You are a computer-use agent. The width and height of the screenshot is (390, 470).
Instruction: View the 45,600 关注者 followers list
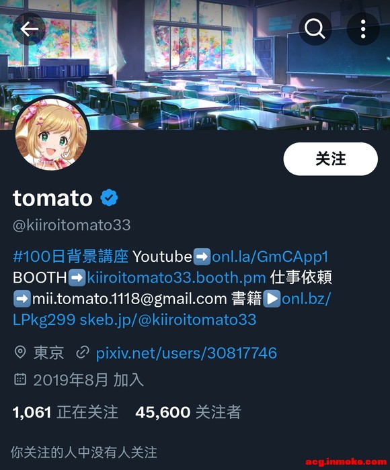pos(188,412)
